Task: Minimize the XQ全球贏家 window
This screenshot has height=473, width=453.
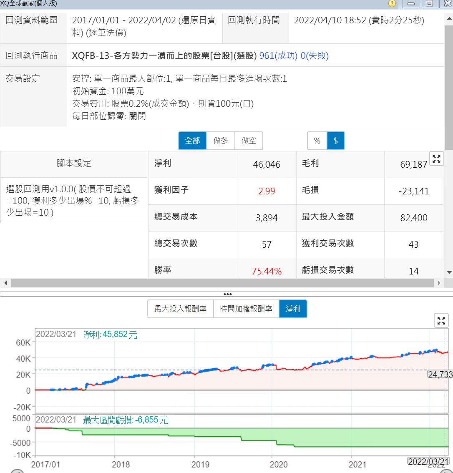Action: pyautogui.click(x=411, y=4)
